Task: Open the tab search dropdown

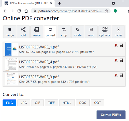Action: pos(114,3)
